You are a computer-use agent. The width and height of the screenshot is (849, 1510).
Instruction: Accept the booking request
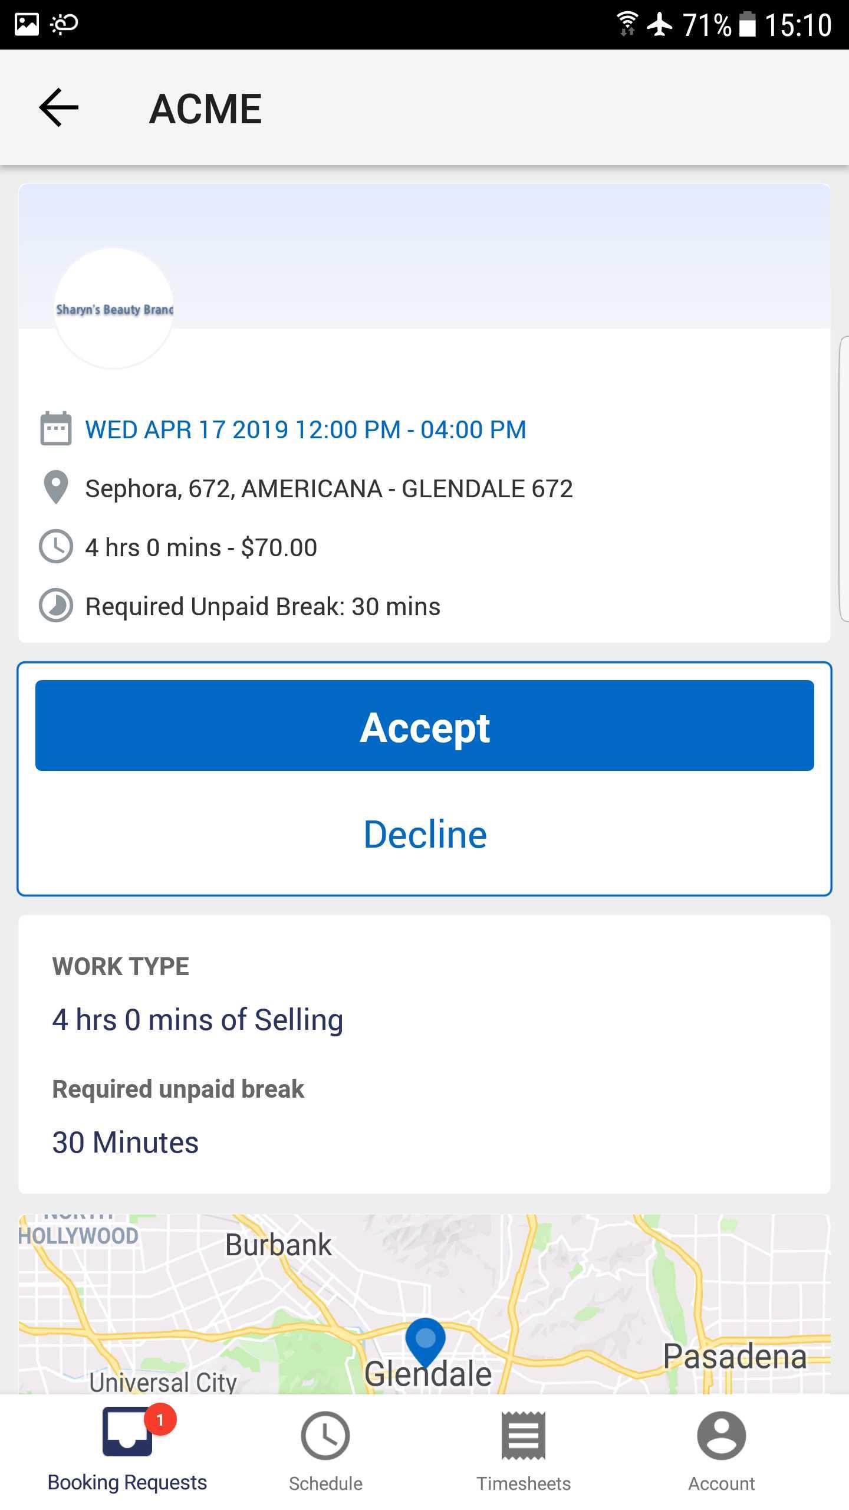point(424,726)
